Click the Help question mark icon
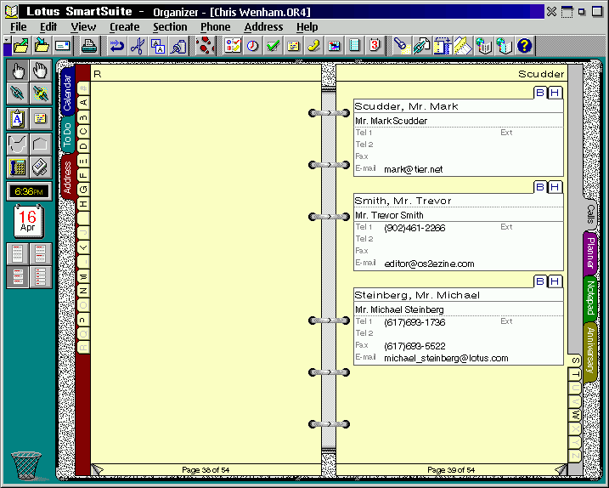This screenshot has height=488, width=609. coord(524,46)
